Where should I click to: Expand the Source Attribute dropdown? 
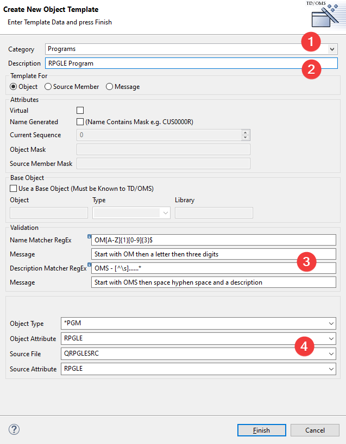[331, 369]
